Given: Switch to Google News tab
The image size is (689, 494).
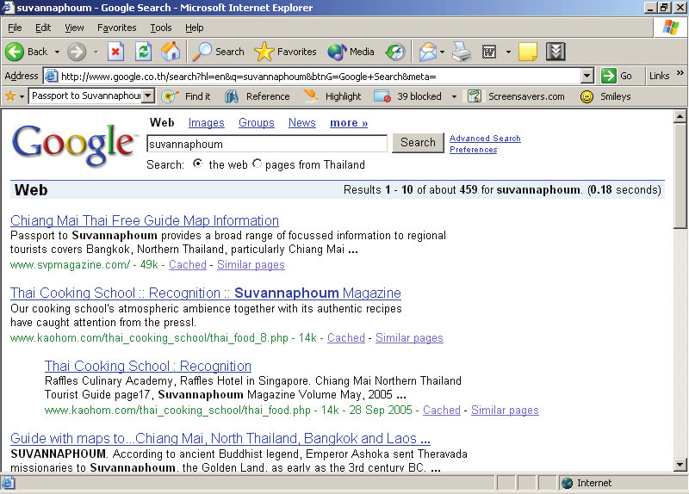Looking at the screenshot, I should click(302, 123).
